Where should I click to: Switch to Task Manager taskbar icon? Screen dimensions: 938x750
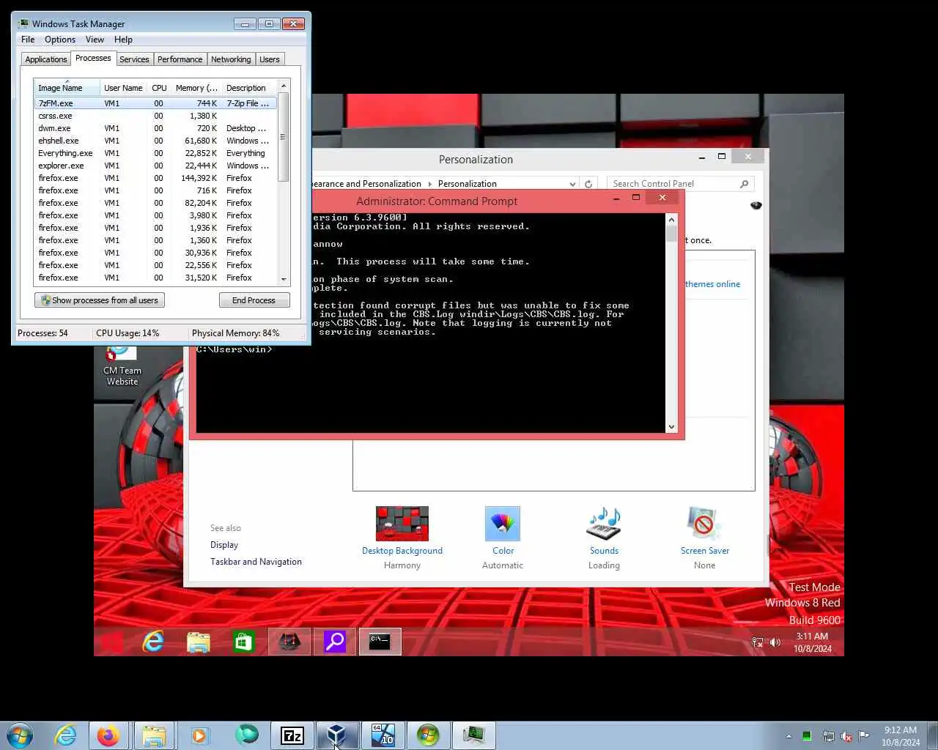click(473, 735)
